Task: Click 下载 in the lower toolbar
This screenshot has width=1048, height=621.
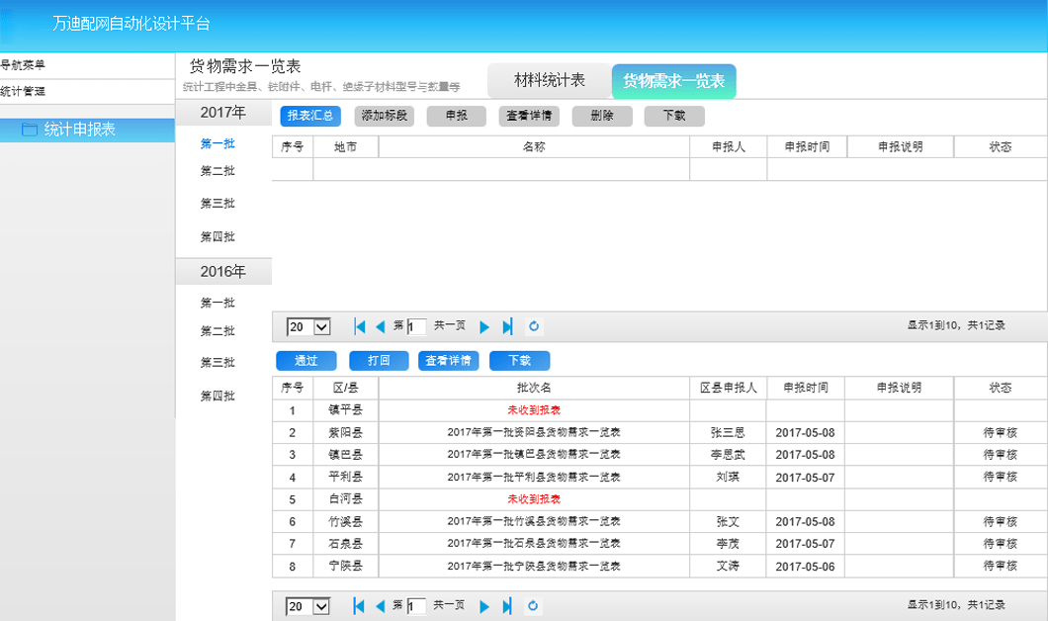Action: point(519,361)
